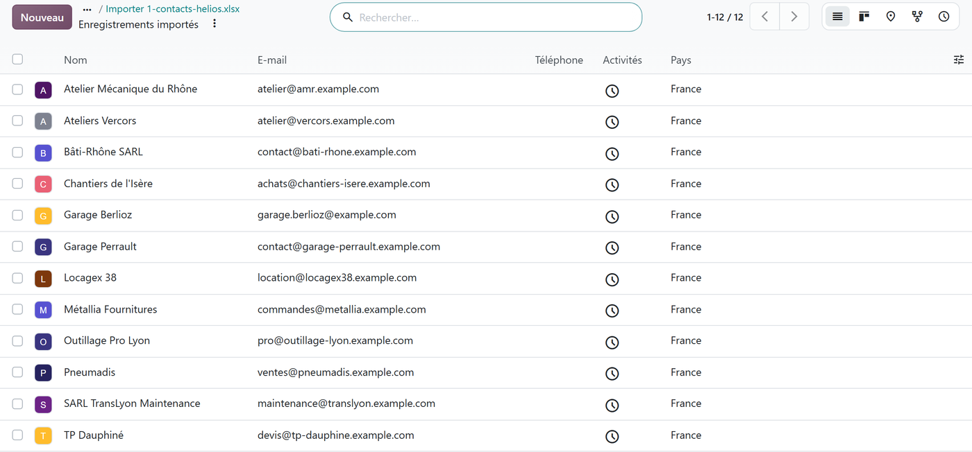Open optional columns settings icon
Viewport: 972px width, 452px height.
[959, 60]
